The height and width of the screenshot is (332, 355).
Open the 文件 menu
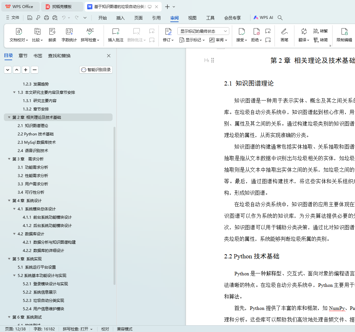tap(13, 18)
